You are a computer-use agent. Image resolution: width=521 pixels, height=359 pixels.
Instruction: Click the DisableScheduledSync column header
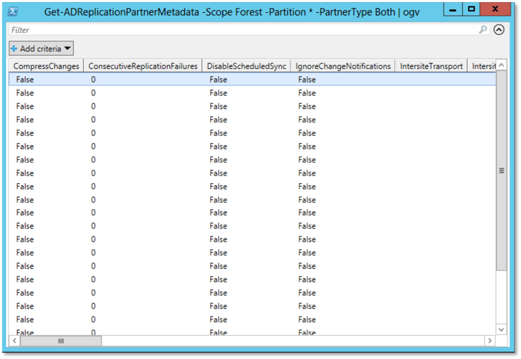[x=246, y=66]
